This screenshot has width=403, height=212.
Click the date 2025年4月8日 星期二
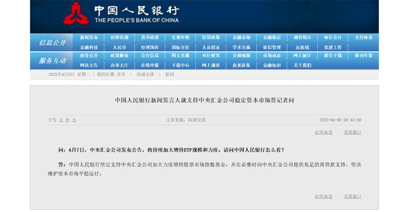69,74
